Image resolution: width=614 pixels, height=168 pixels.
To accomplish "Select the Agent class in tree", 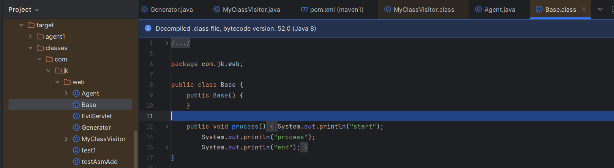I will click(90, 93).
